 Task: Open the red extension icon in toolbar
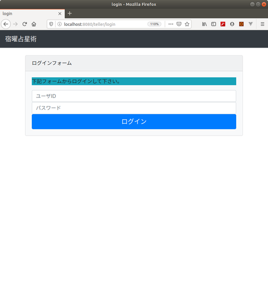(223, 24)
